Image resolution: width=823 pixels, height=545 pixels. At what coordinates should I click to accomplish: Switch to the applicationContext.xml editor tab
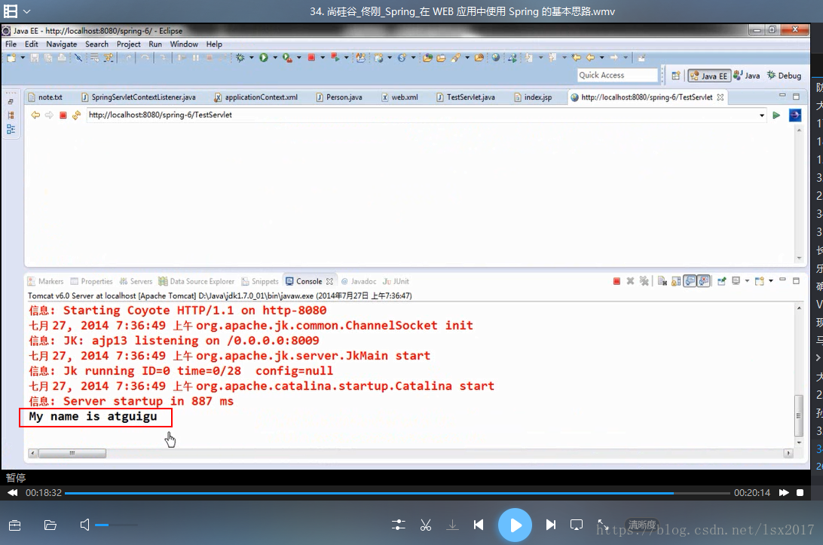point(255,97)
